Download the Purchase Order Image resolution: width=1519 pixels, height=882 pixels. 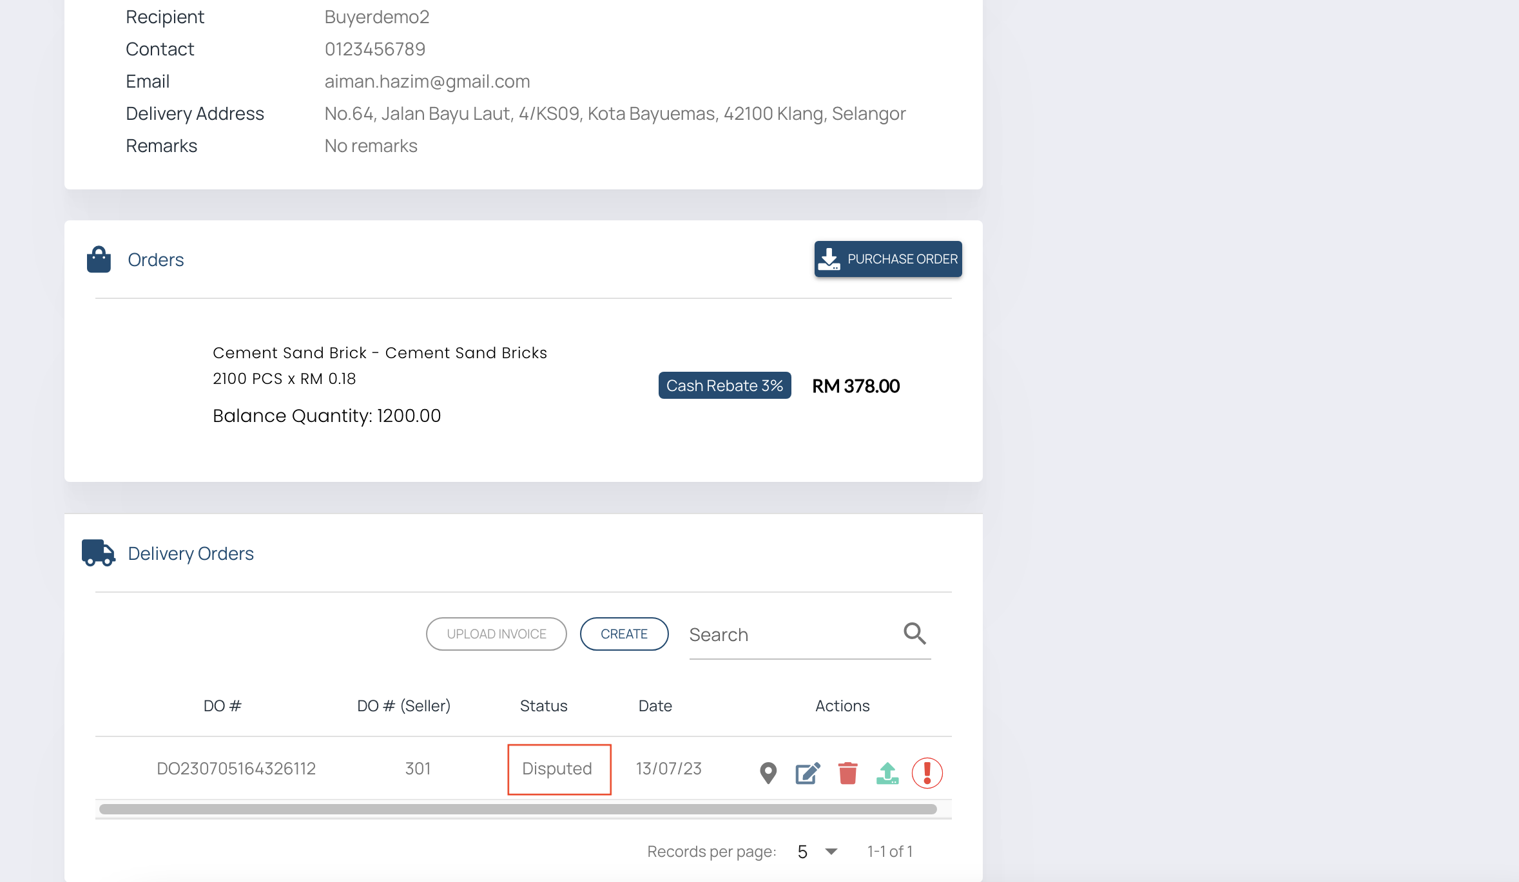pyautogui.click(x=887, y=259)
